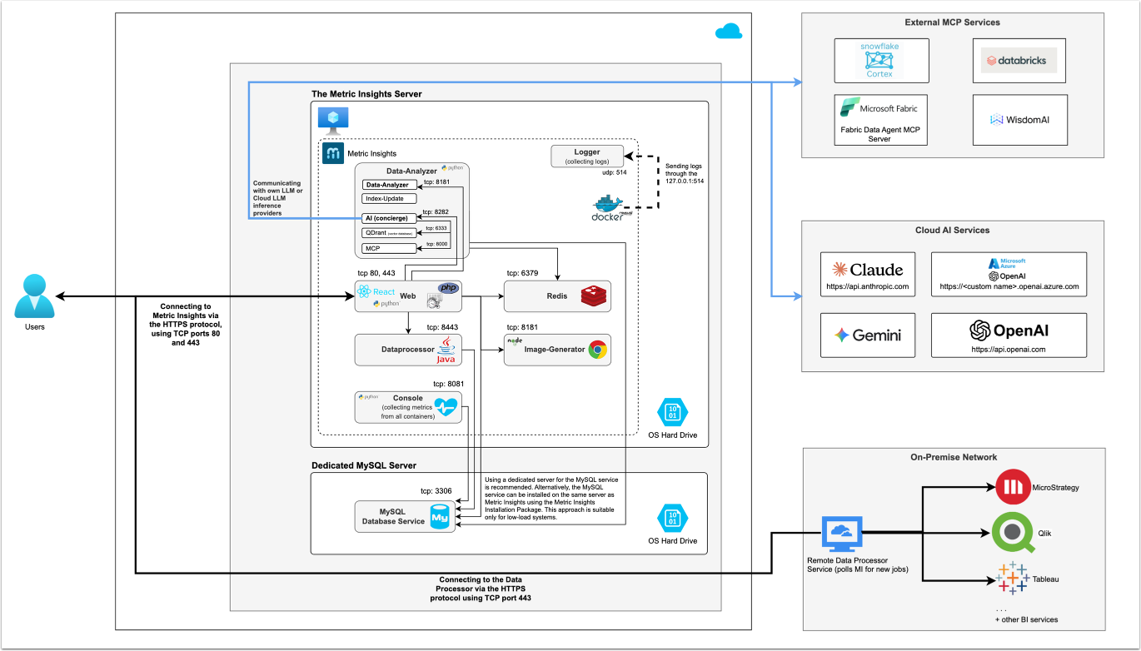1141x651 pixels.
Task: Click the Index-Update box
Action: coord(388,198)
